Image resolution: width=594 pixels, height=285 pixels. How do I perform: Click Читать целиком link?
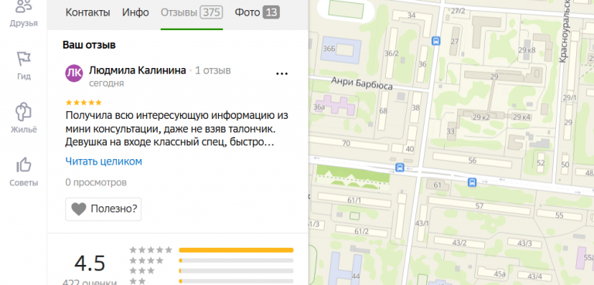104,161
